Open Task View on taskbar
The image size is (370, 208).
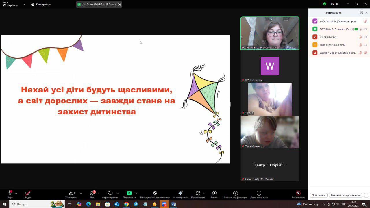click(69, 204)
